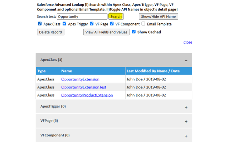Viewport: 229px width, 143px height.
Task: Click the VFPage (6) header label
Action: pos(49,121)
